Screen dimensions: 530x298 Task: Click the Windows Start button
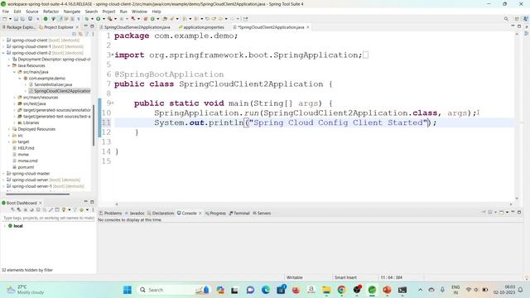pyautogui.click(x=128, y=290)
